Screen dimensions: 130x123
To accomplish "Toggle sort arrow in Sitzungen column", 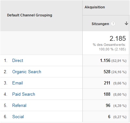I will coord(126,23).
